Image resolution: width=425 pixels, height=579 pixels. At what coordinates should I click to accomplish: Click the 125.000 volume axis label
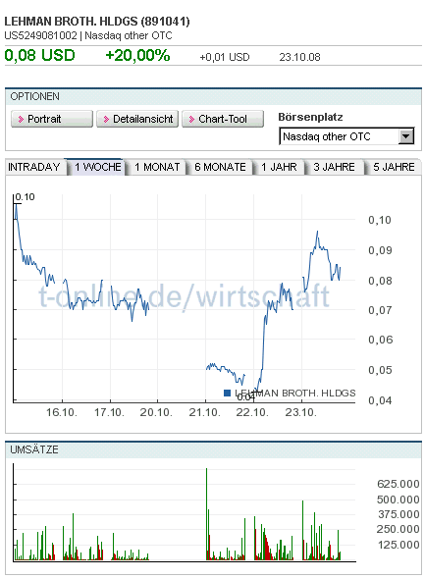click(x=398, y=545)
